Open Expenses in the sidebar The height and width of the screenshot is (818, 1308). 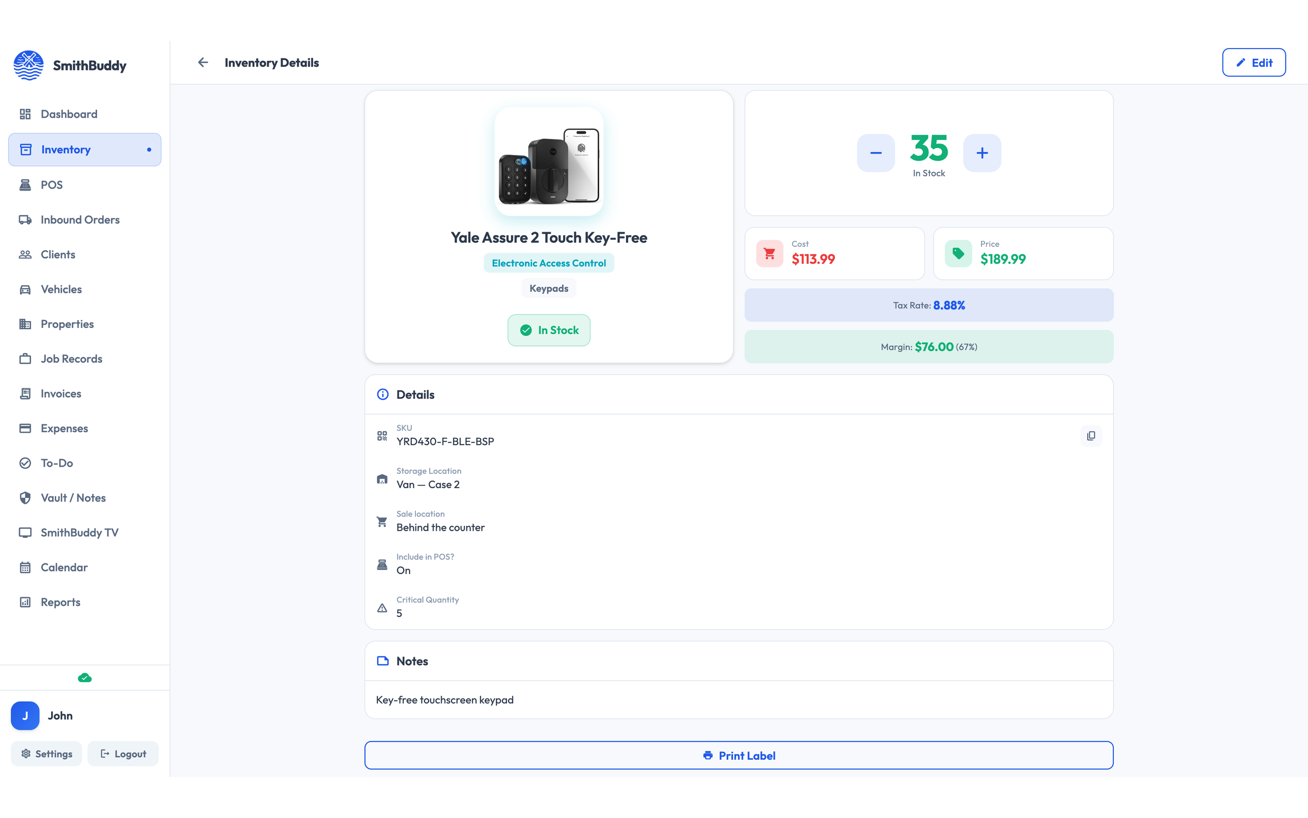click(x=85, y=428)
